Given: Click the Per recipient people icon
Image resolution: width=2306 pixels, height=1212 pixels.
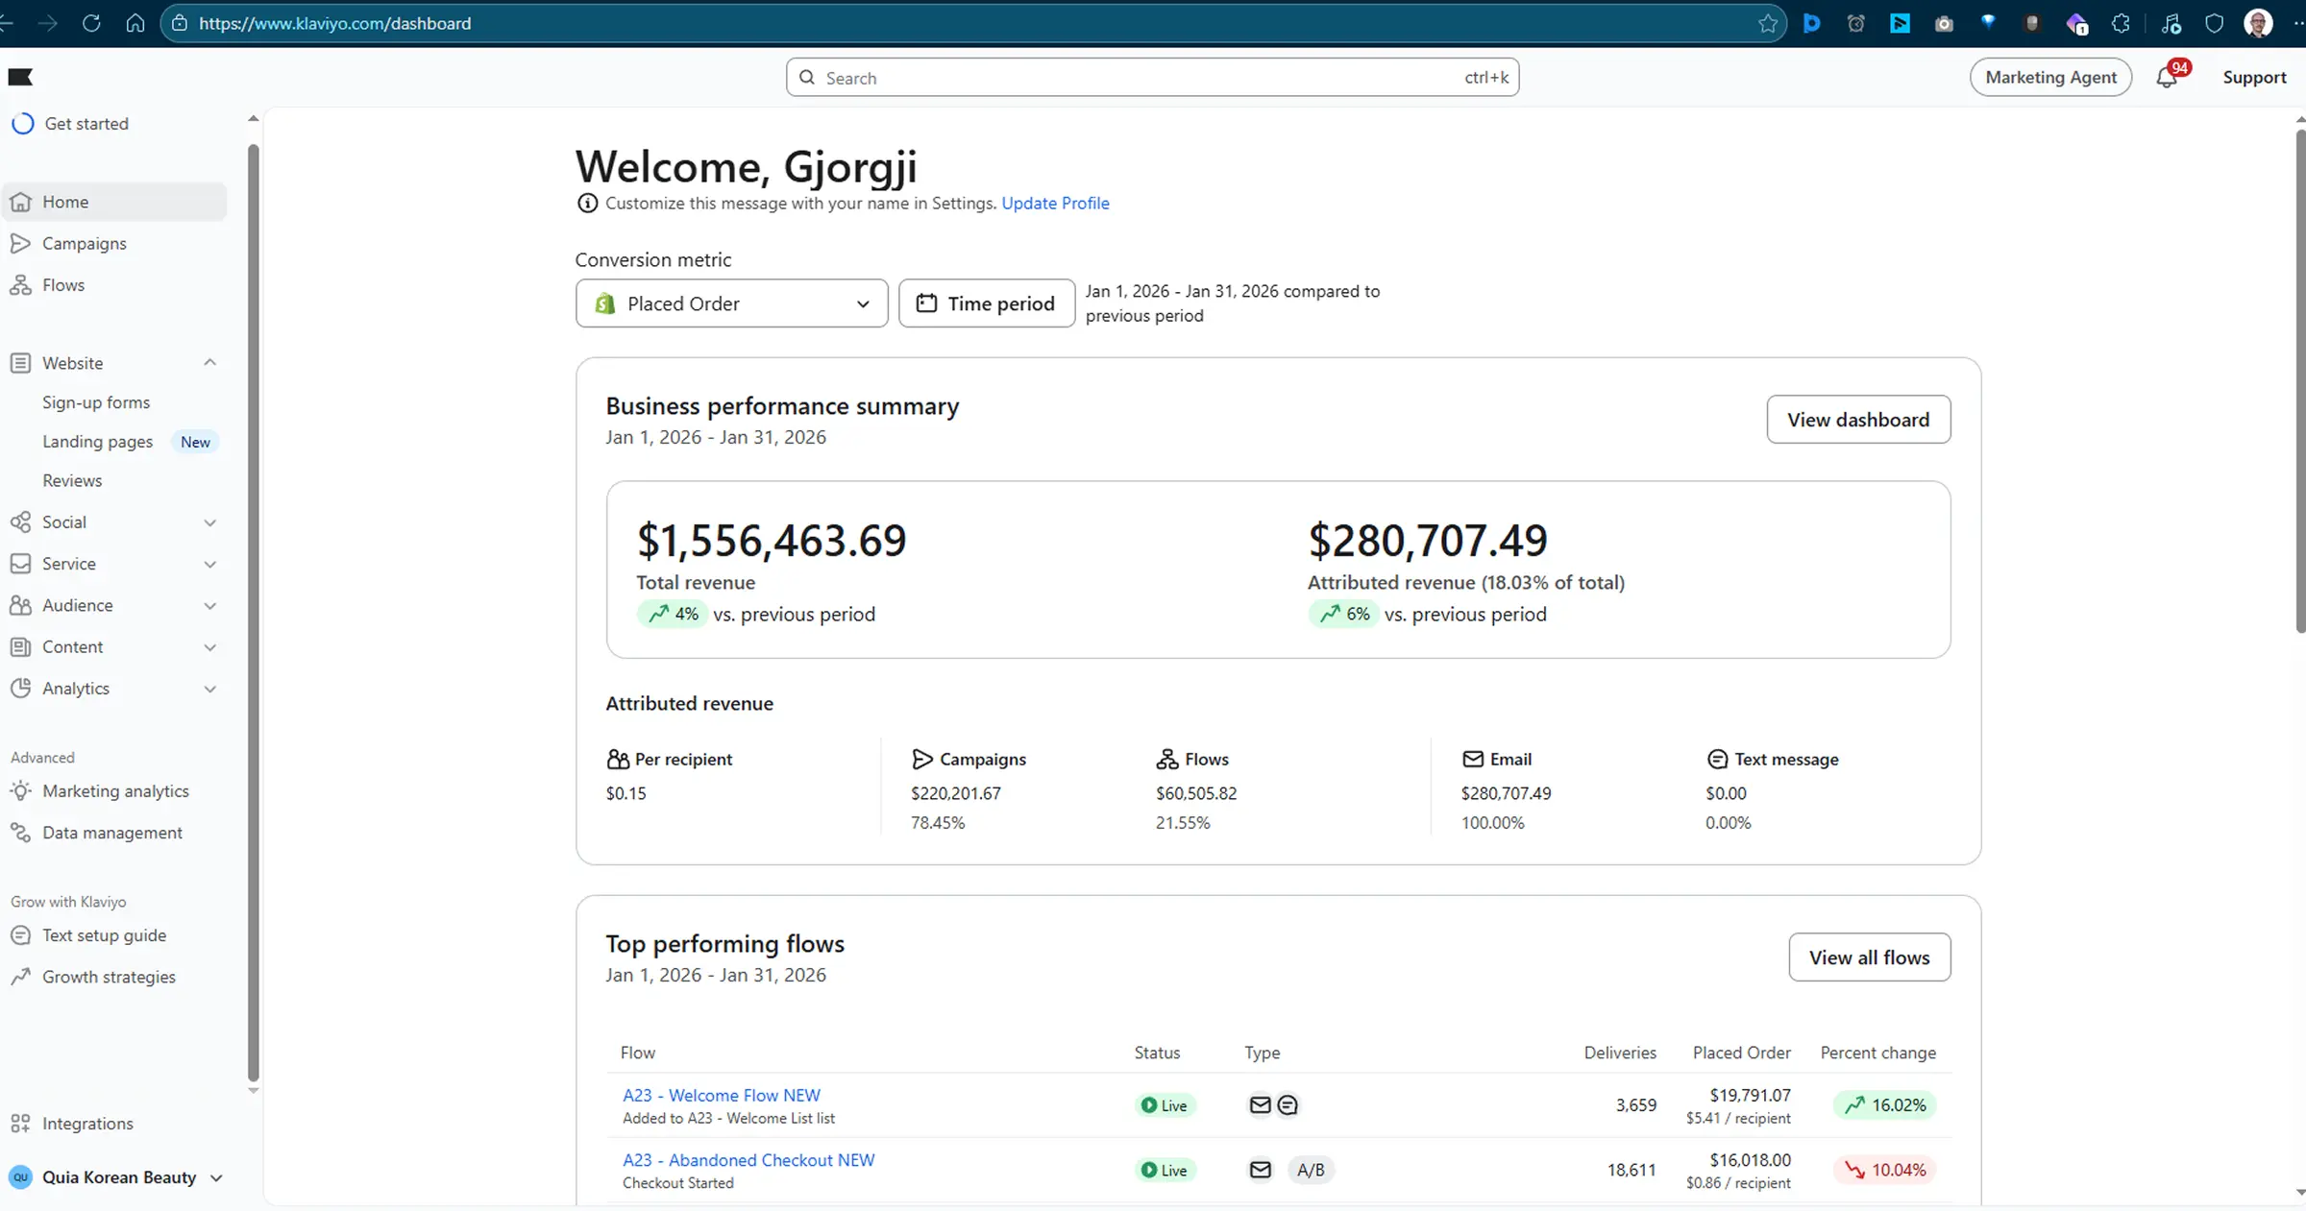Looking at the screenshot, I should (x=618, y=759).
